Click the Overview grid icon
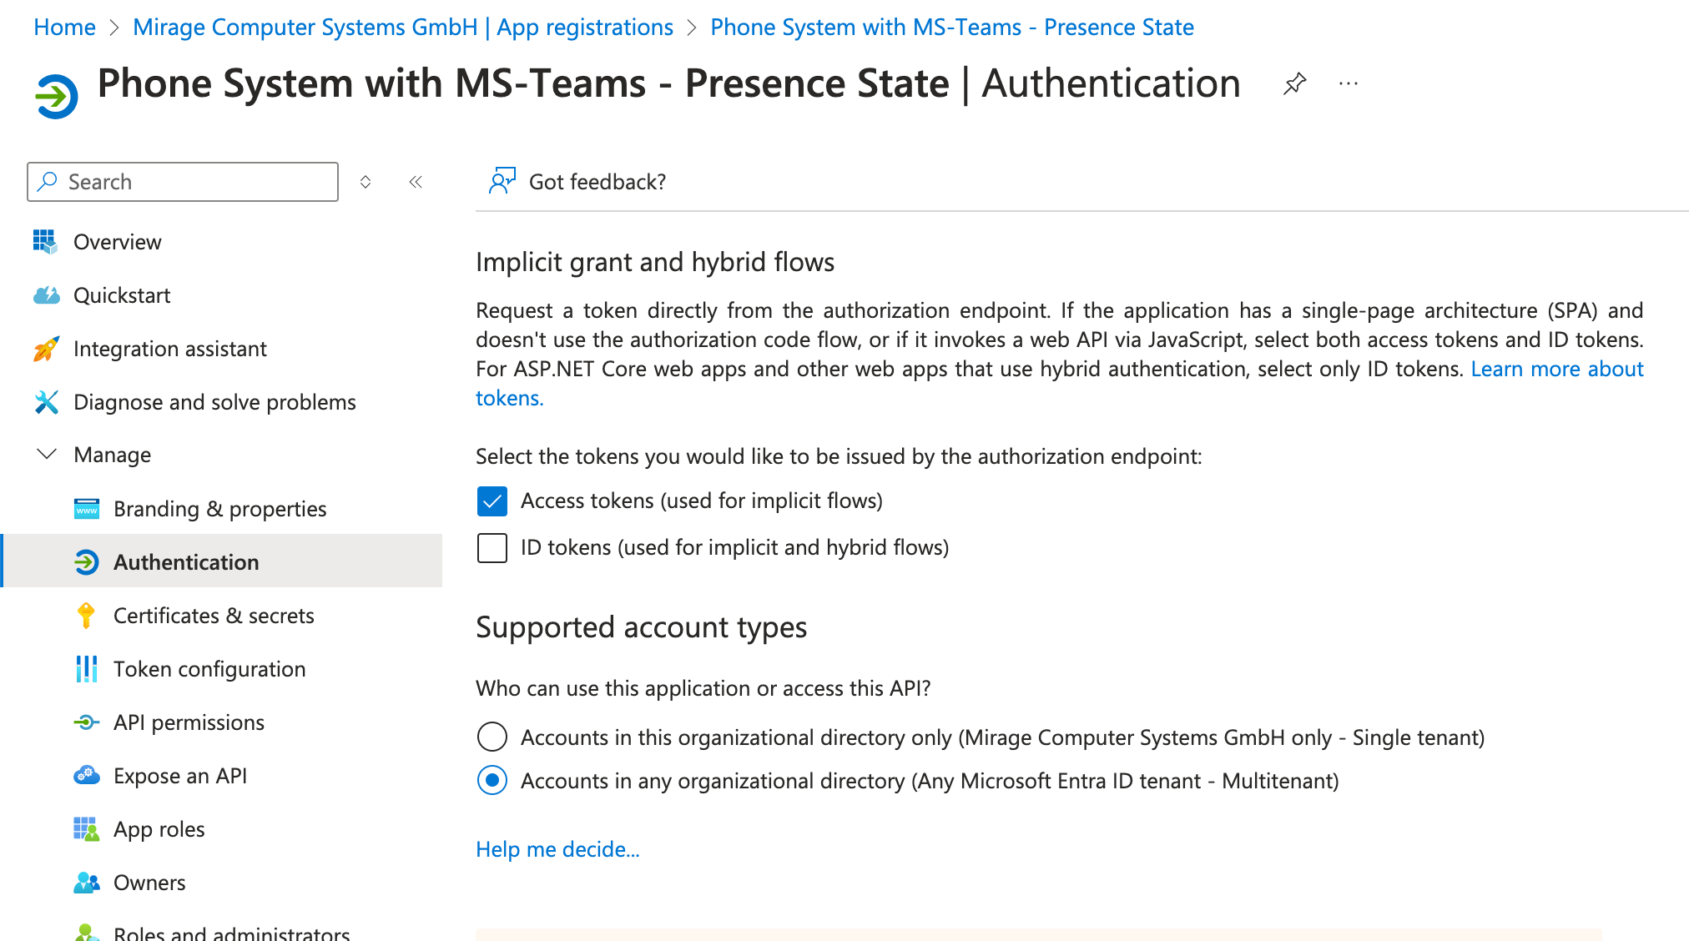1689x941 pixels. click(45, 242)
